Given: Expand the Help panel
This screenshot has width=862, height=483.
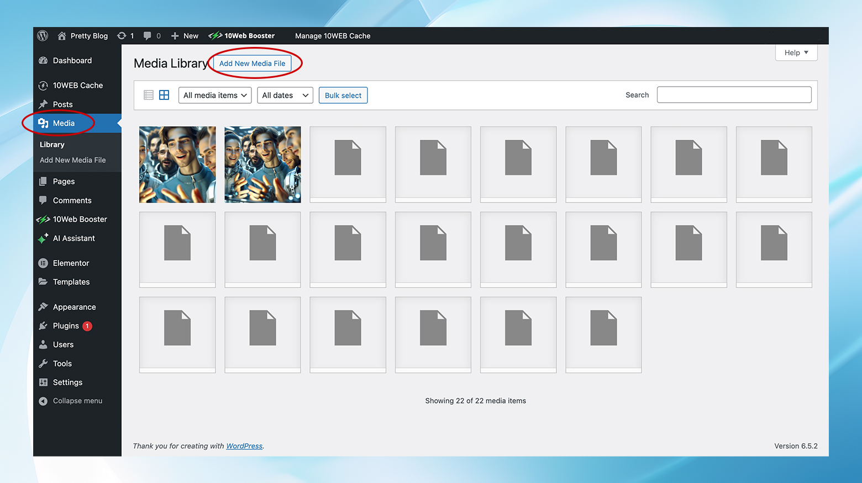Looking at the screenshot, I should pyautogui.click(x=796, y=52).
